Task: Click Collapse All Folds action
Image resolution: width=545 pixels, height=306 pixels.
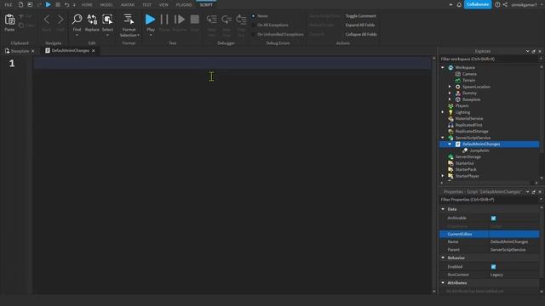Action: [x=361, y=34]
